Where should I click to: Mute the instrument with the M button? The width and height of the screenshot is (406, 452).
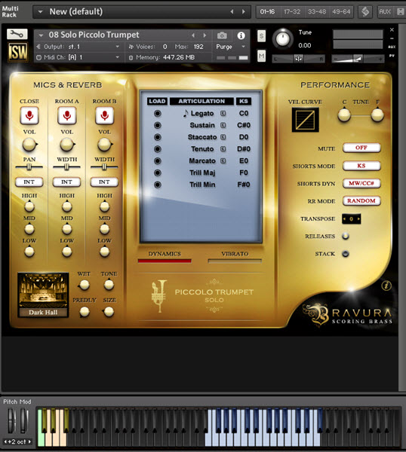click(x=261, y=56)
